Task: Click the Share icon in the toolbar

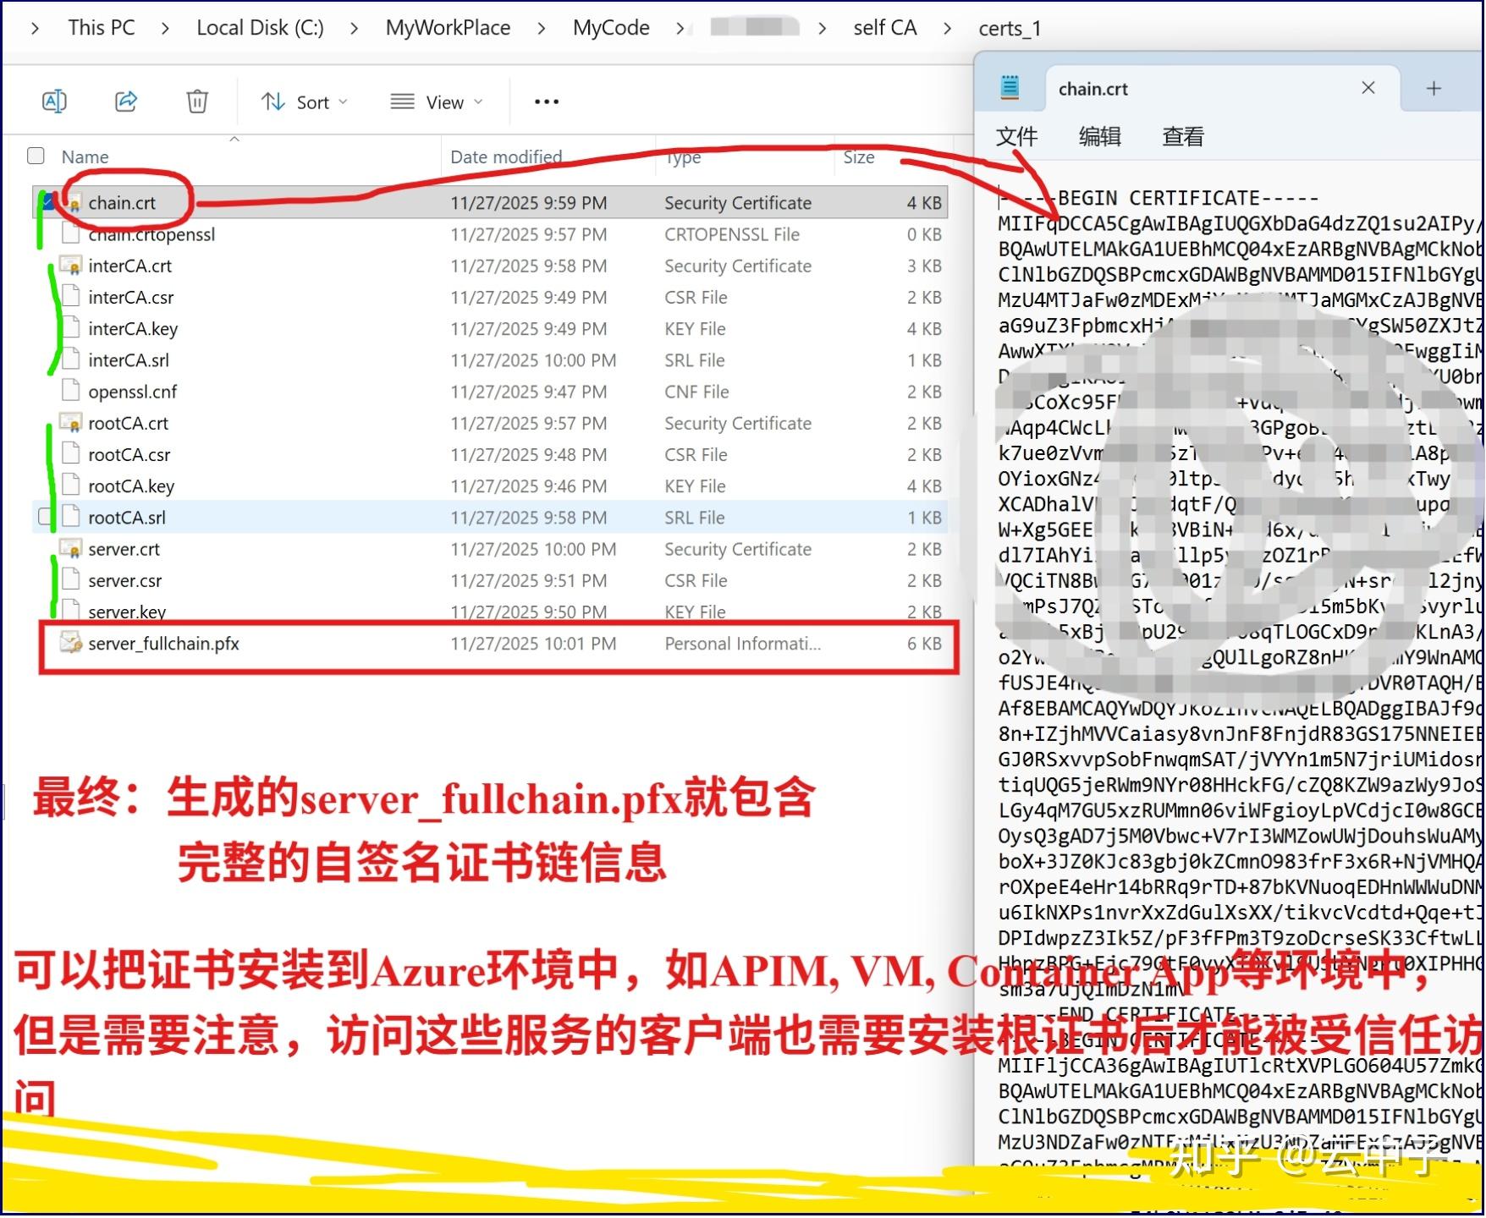Action: (125, 101)
